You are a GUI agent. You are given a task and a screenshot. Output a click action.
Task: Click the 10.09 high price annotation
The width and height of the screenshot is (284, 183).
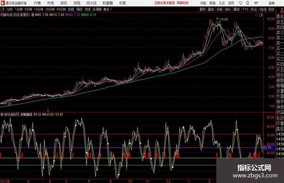click(x=224, y=19)
